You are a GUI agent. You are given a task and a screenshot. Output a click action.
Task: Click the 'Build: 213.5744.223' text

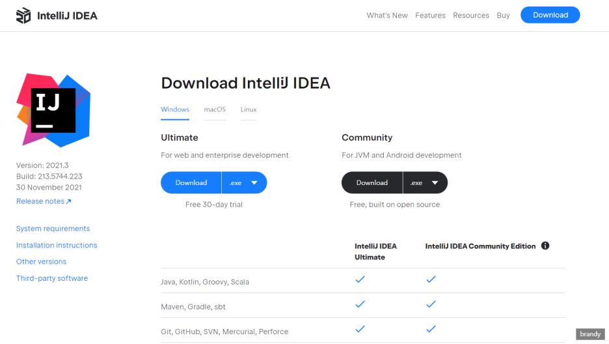(x=49, y=176)
